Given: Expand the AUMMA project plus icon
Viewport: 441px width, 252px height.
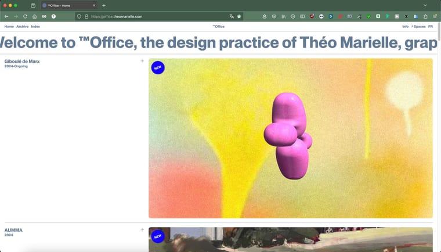Looking at the screenshot, I should pos(142,230).
